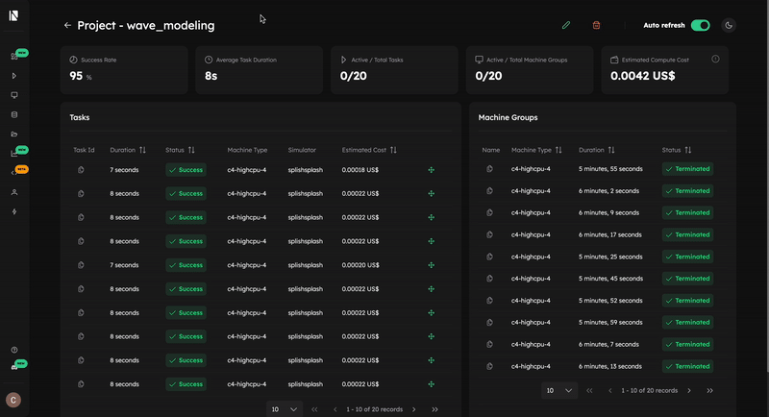Open the bottom sidebar icon with NEW badge

coord(14,367)
